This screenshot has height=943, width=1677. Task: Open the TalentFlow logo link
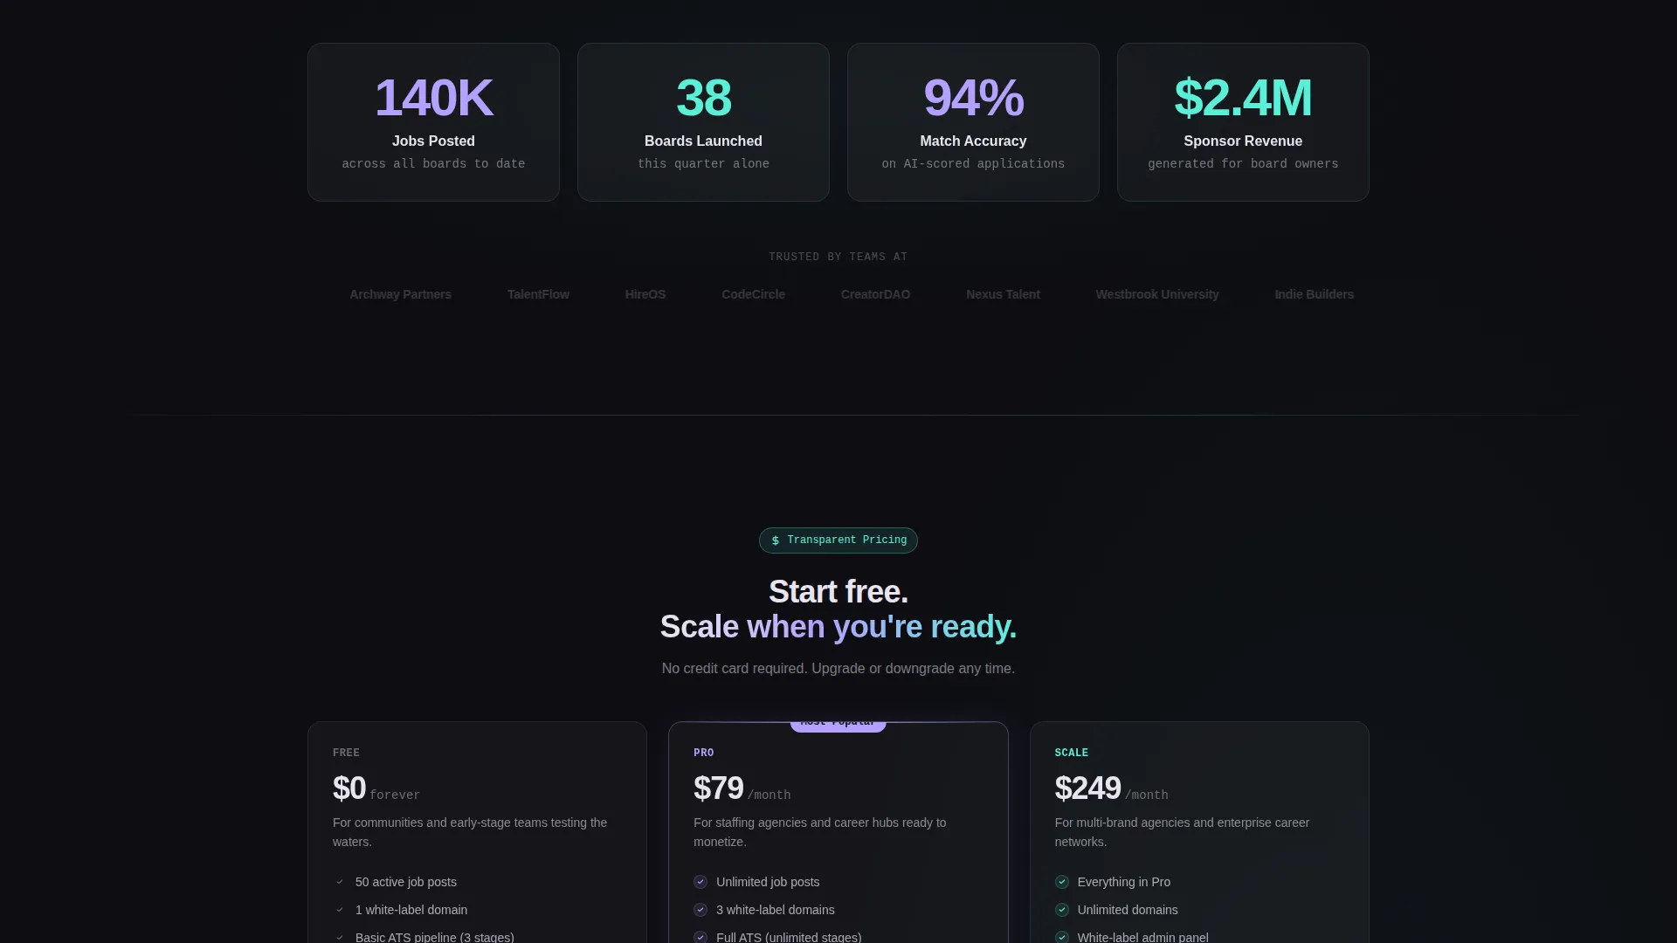538,294
